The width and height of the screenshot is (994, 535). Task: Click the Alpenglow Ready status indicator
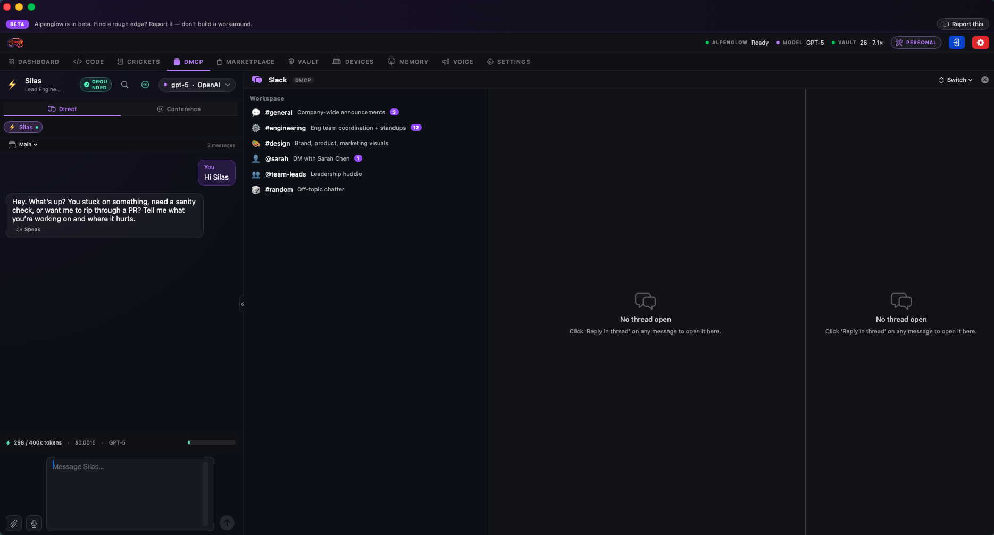(x=737, y=43)
